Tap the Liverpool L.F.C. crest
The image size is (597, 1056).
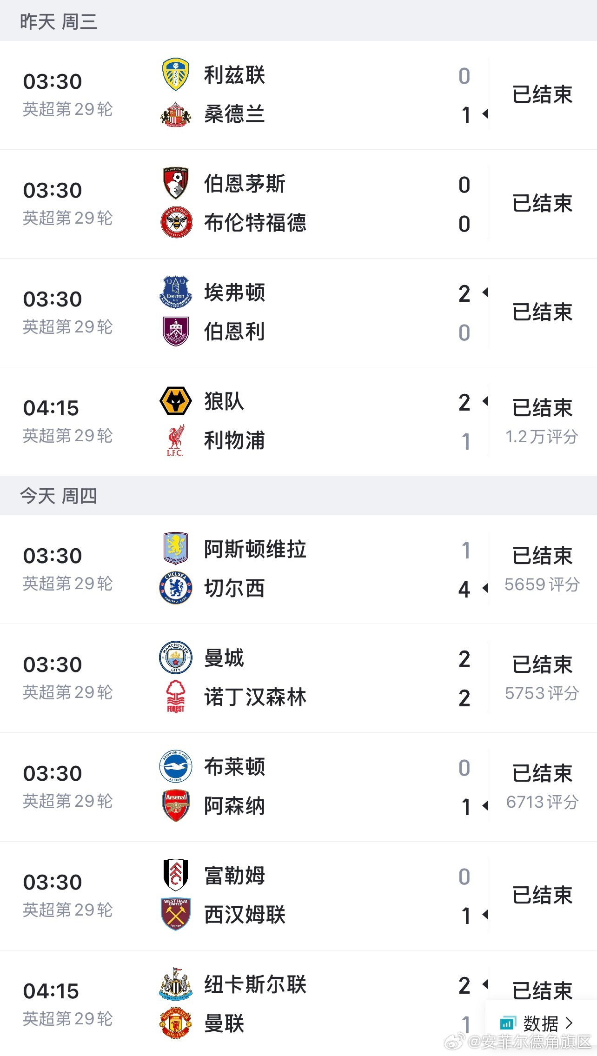click(176, 440)
